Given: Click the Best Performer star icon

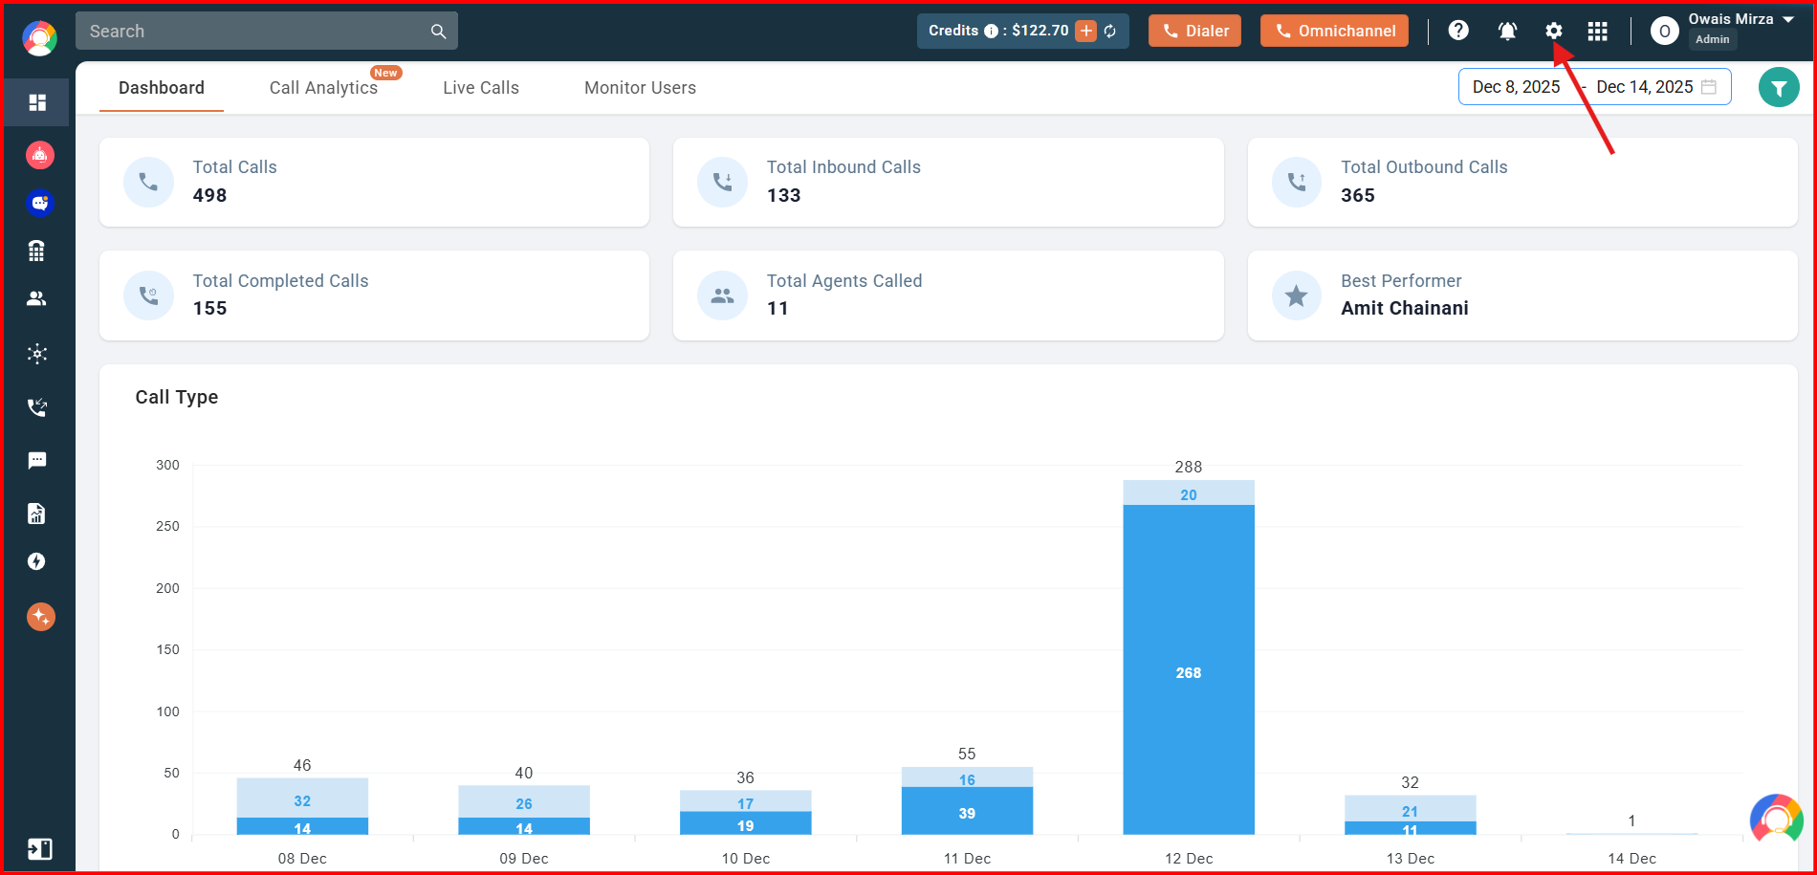Looking at the screenshot, I should (1296, 295).
